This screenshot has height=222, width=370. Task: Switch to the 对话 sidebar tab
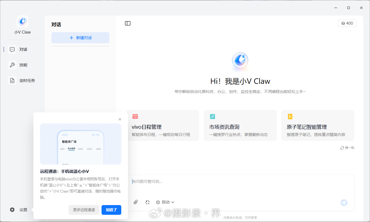point(21,49)
